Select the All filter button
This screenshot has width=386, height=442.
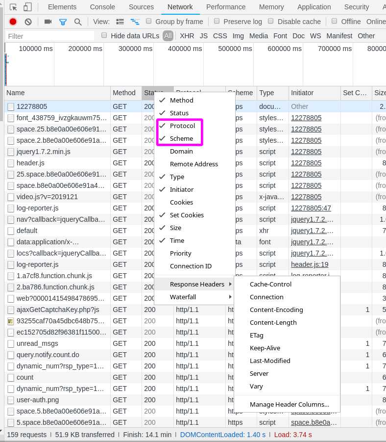(x=168, y=36)
